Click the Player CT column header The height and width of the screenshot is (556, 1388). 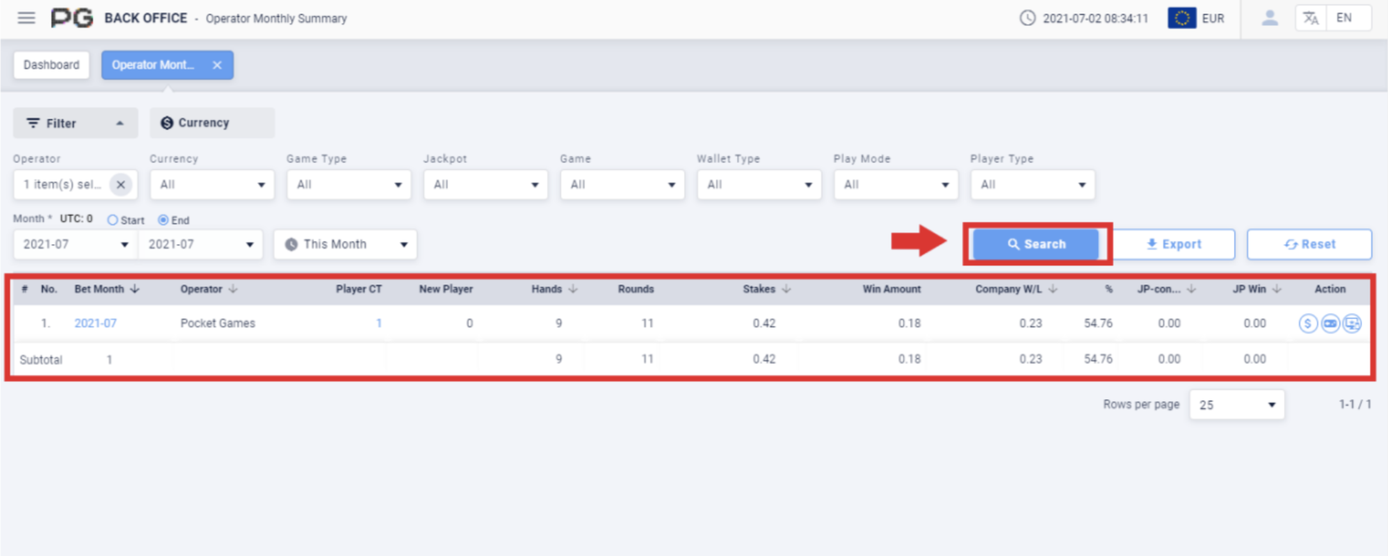[x=359, y=289]
